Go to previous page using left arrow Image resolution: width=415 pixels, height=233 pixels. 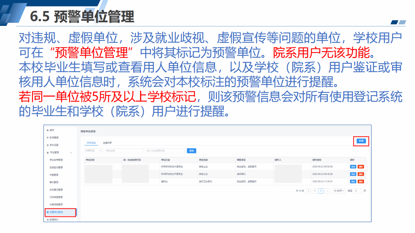point(308,191)
